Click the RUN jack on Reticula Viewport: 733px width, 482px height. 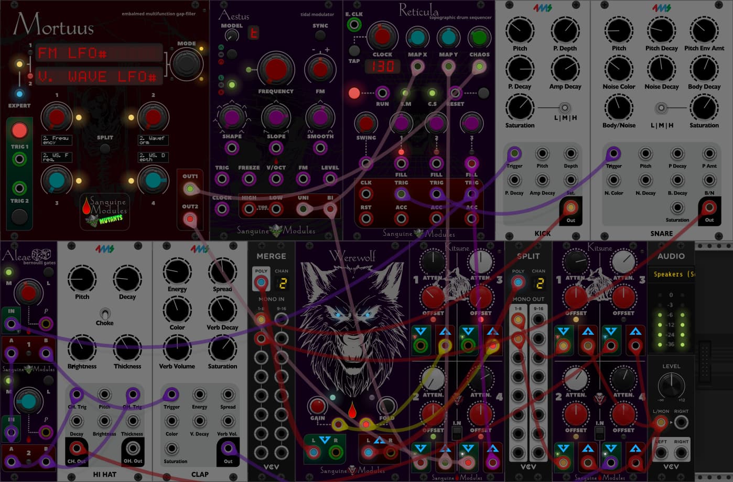(x=383, y=93)
